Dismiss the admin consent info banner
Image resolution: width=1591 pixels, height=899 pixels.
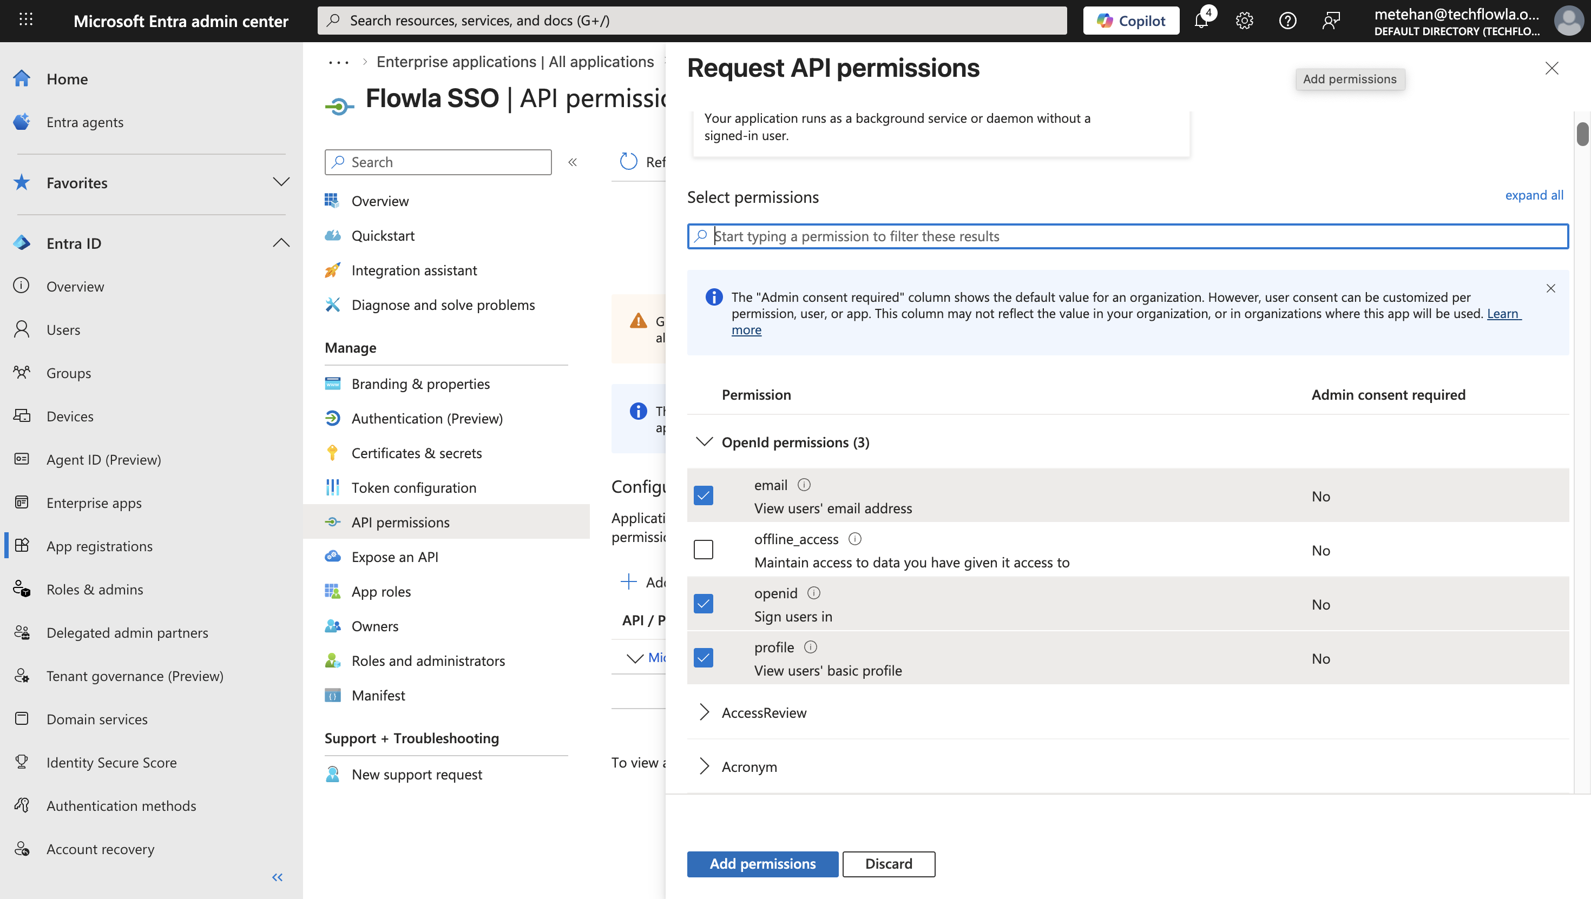tap(1550, 288)
